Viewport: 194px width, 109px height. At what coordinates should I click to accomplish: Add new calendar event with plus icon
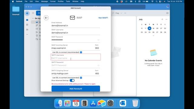162,19
